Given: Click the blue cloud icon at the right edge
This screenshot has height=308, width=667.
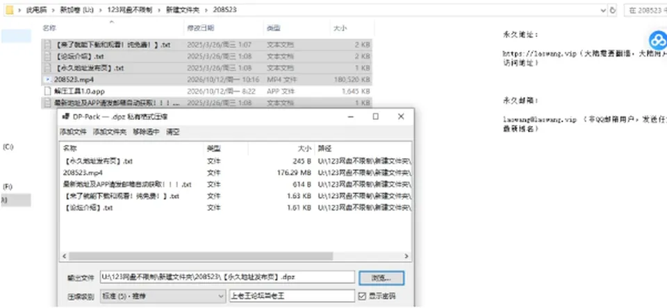Looking at the screenshot, I should point(658,41).
